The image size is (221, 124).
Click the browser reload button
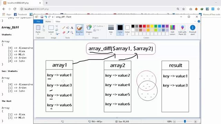click(x=15, y=9)
